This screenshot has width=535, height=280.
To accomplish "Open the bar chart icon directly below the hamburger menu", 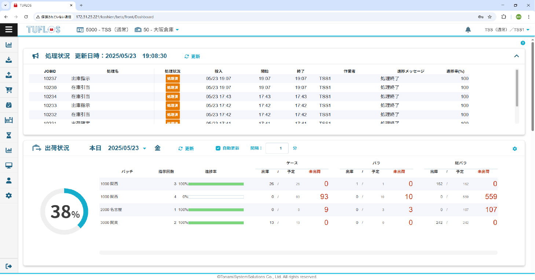I will coord(9,45).
